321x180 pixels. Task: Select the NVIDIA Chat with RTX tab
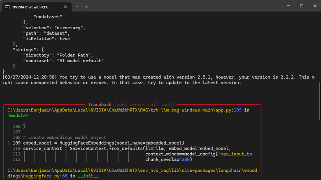(37, 7)
